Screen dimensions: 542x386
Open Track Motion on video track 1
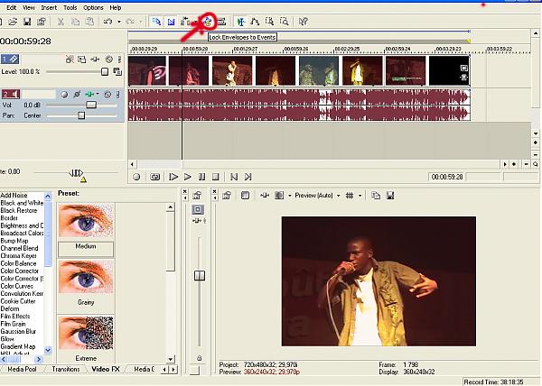pos(82,60)
